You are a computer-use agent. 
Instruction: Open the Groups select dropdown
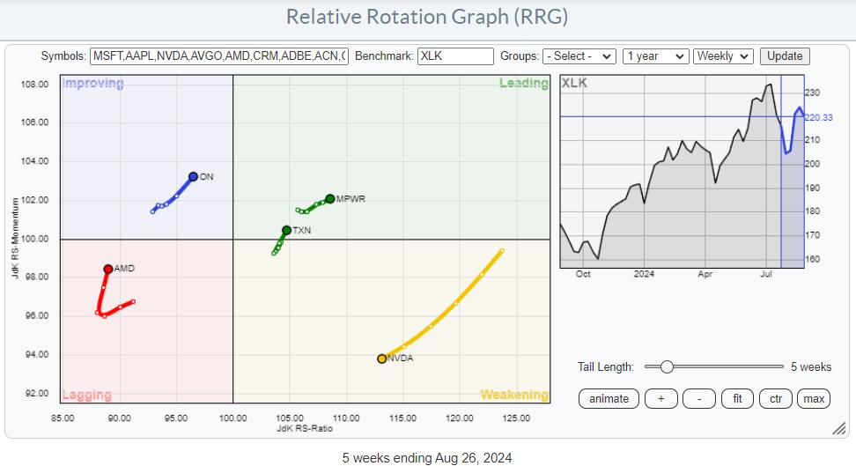coord(579,55)
